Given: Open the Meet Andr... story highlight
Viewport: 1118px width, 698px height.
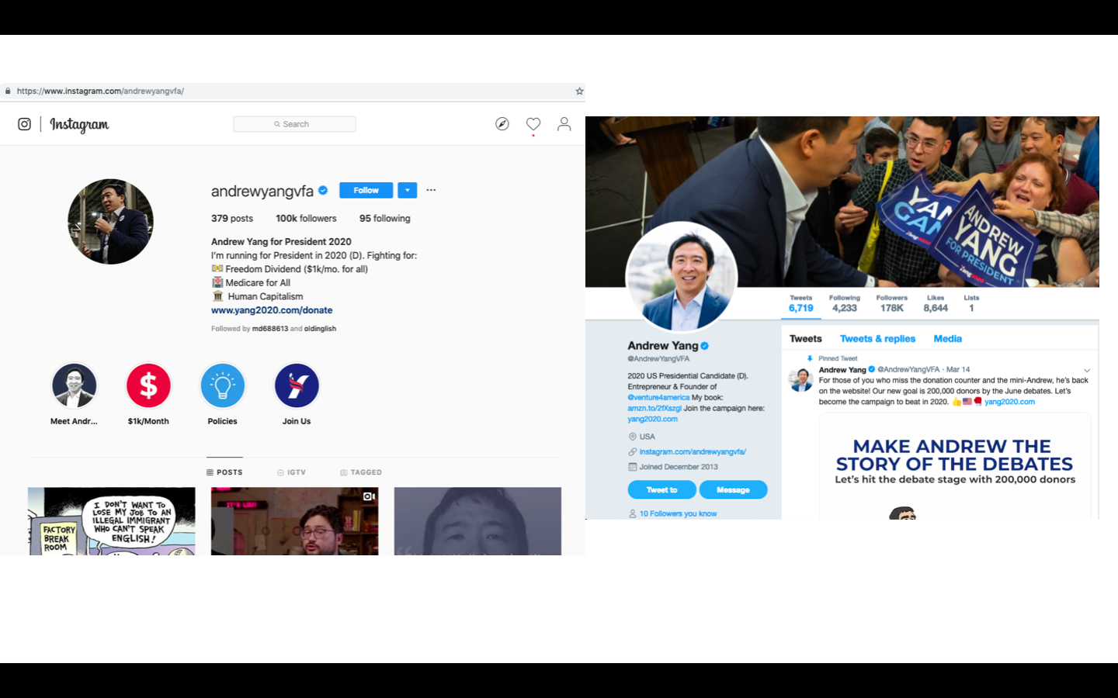Looking at the screenshot, I should coord(75,385).
